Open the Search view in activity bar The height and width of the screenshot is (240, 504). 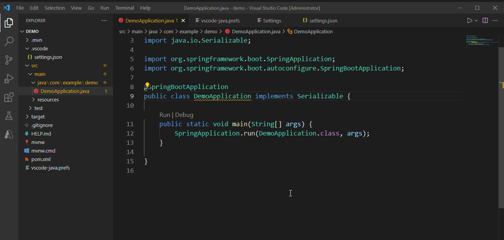(x=9, y=41)
